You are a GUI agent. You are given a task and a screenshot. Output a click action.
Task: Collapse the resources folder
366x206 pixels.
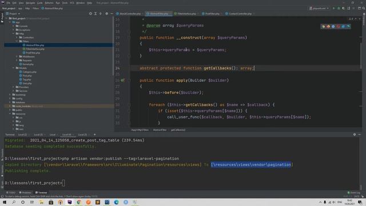tap(10, 114)
